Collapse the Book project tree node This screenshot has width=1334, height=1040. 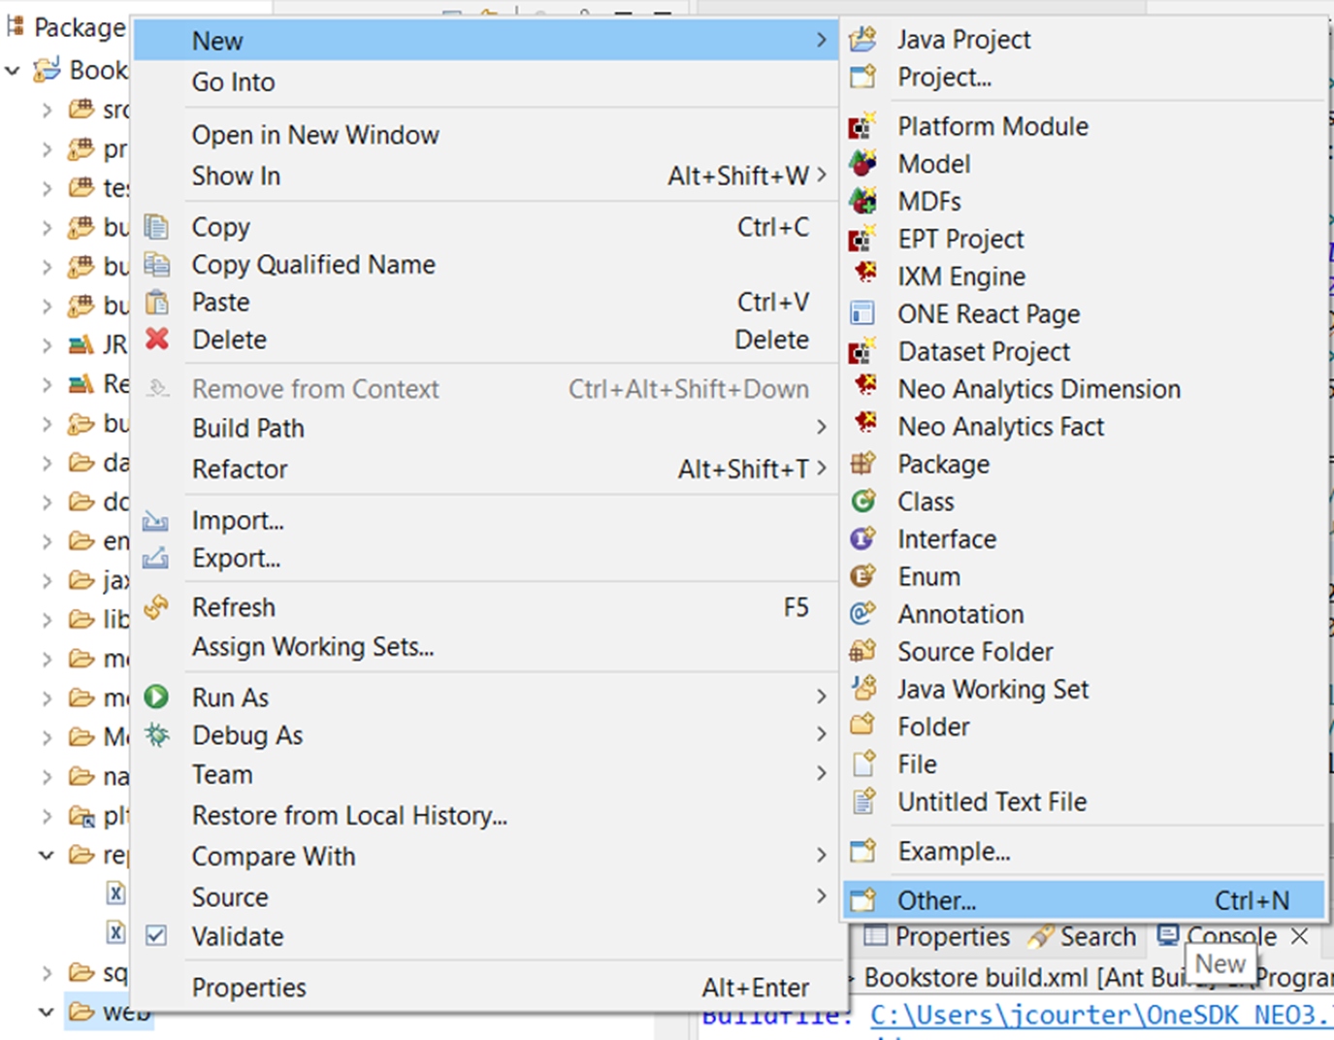point(13,70)
